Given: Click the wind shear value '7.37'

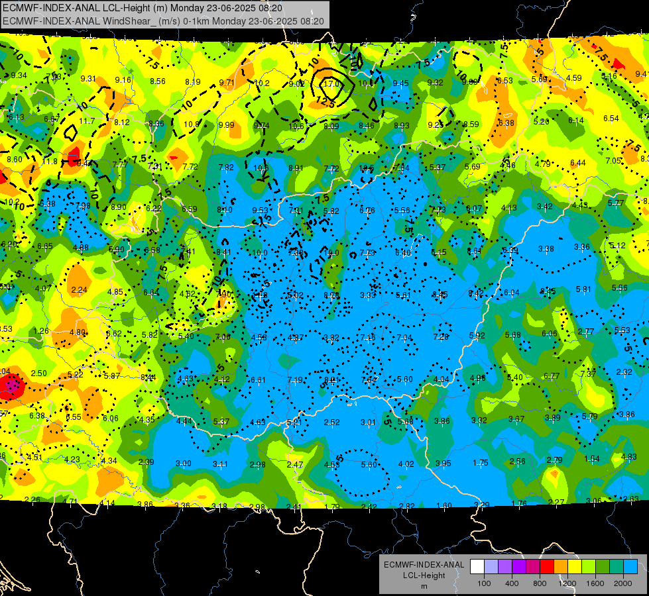Looking at the screenshot, I should (x=588, y=373).
